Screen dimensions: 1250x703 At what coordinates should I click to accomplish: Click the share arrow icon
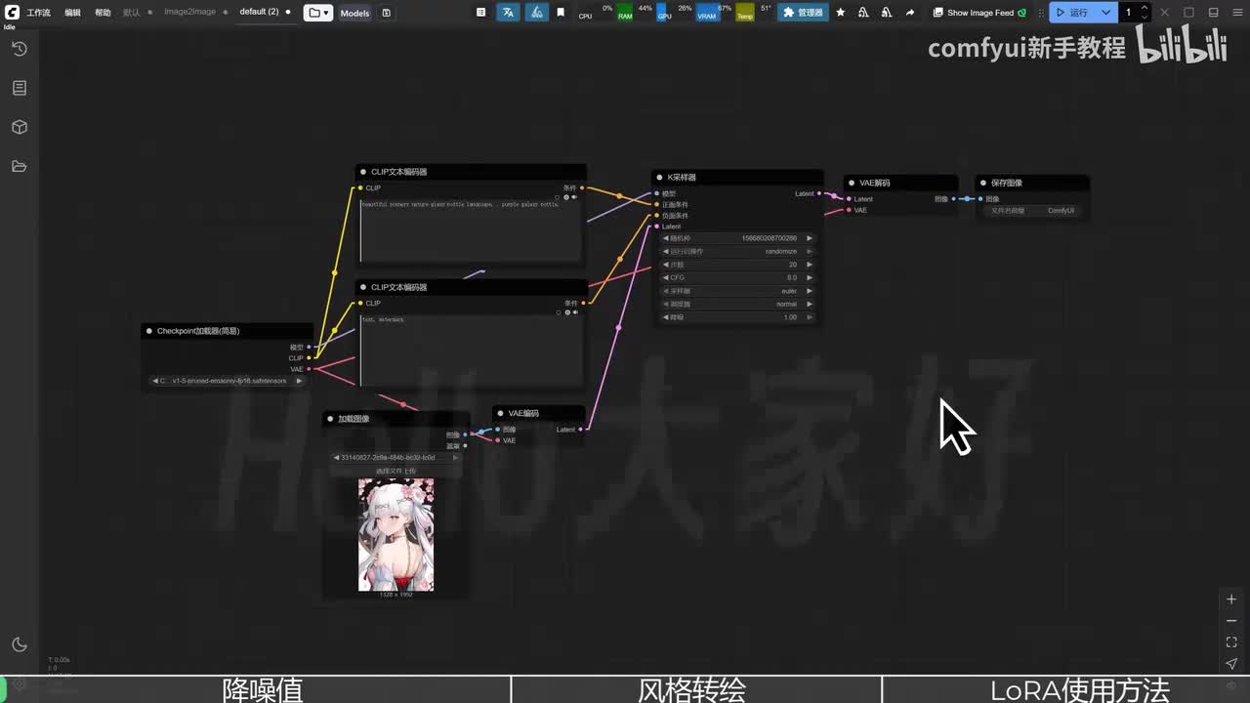[910, 13]
